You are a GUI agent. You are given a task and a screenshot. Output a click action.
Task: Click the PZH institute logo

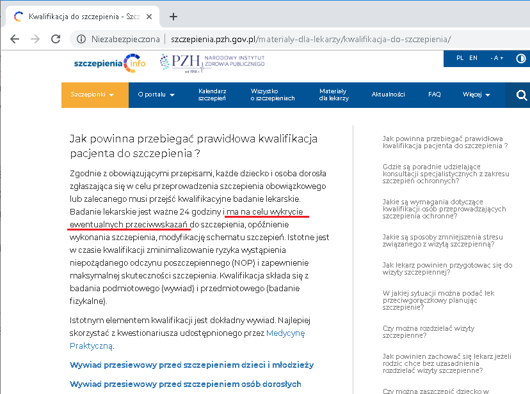pos(212,63)
